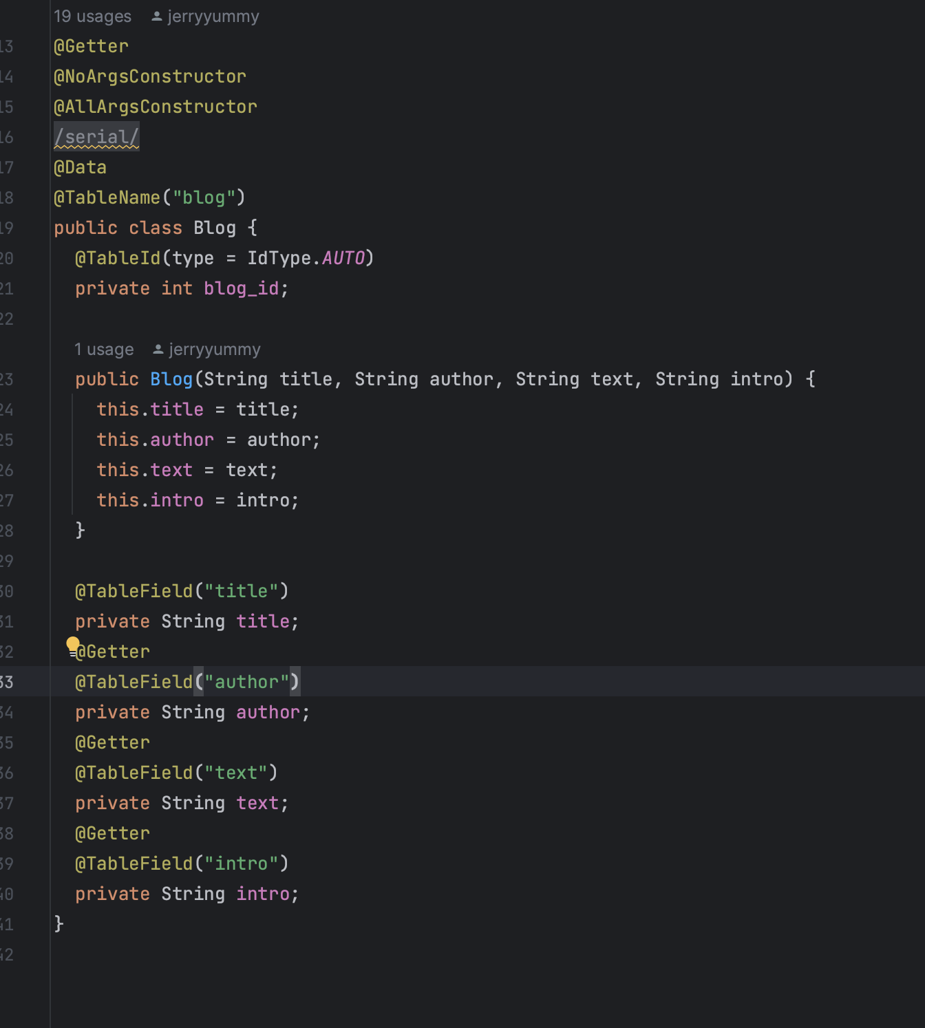Click the italic AUTO constant after IdType

[x=343, y=258]
